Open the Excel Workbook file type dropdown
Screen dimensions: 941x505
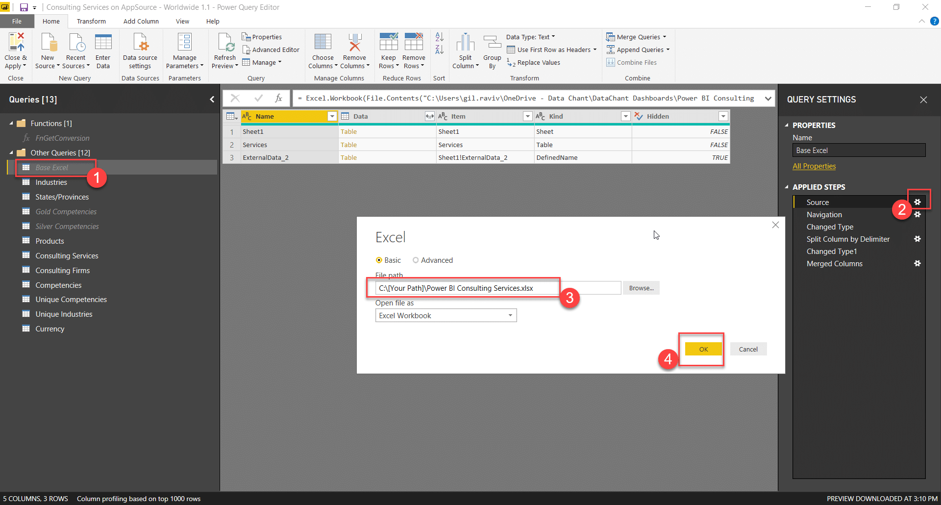[446, 315]
